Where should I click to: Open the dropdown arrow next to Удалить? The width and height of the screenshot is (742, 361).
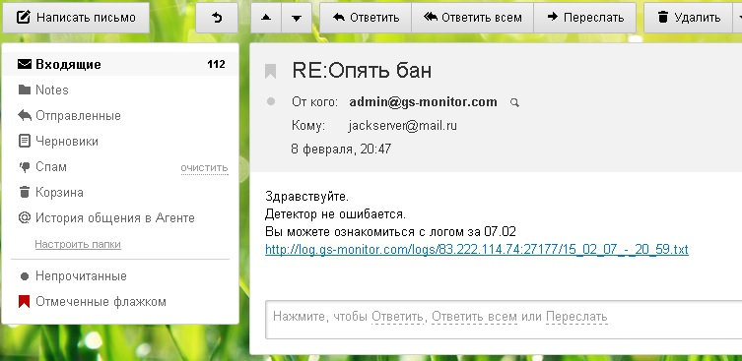[738, 18]
